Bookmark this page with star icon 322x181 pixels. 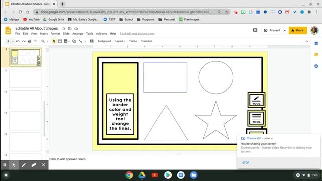click(227, 12)
